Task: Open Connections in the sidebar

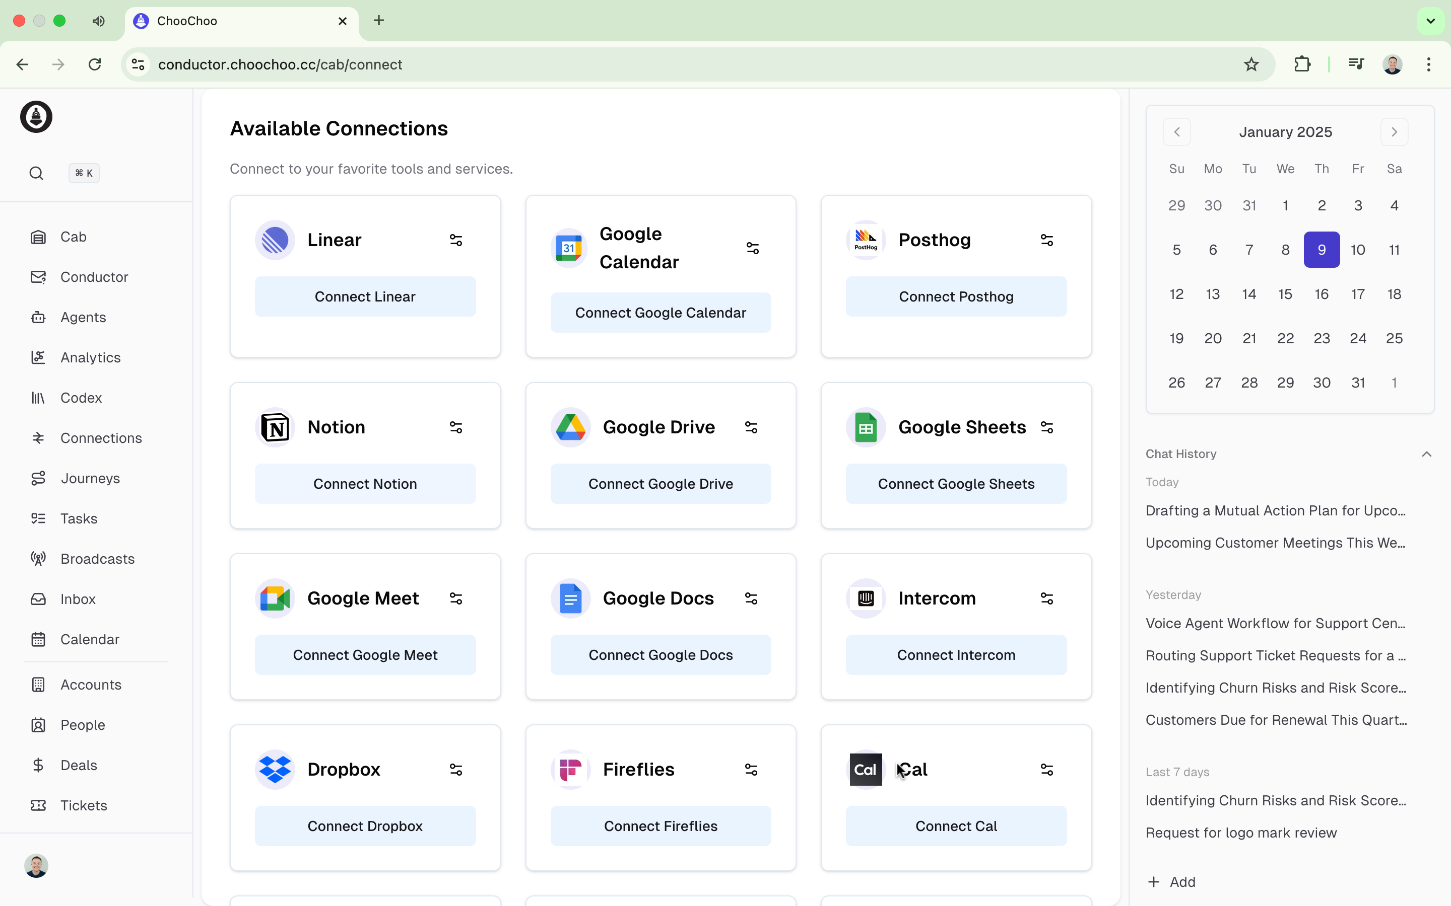Action: pos(101,438)
